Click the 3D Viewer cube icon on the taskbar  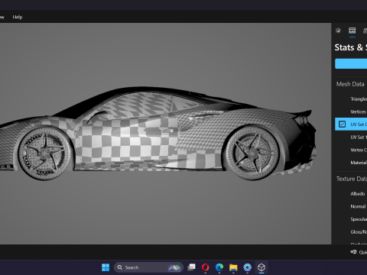(x=261, y=267)
